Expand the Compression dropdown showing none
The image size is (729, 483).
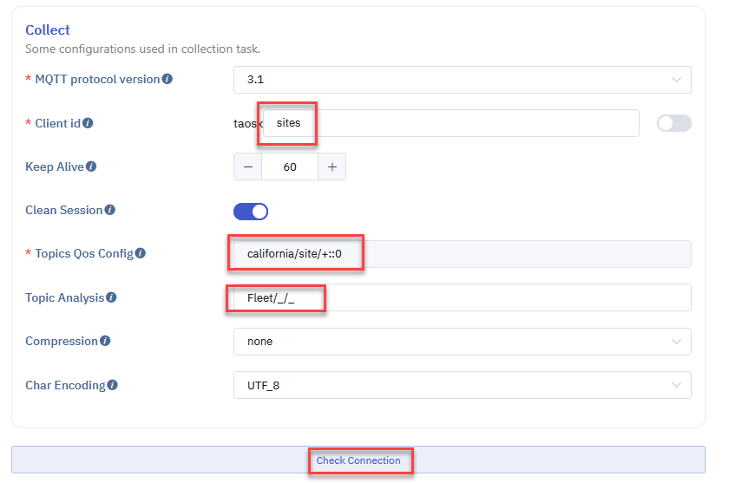pos(462,342)
